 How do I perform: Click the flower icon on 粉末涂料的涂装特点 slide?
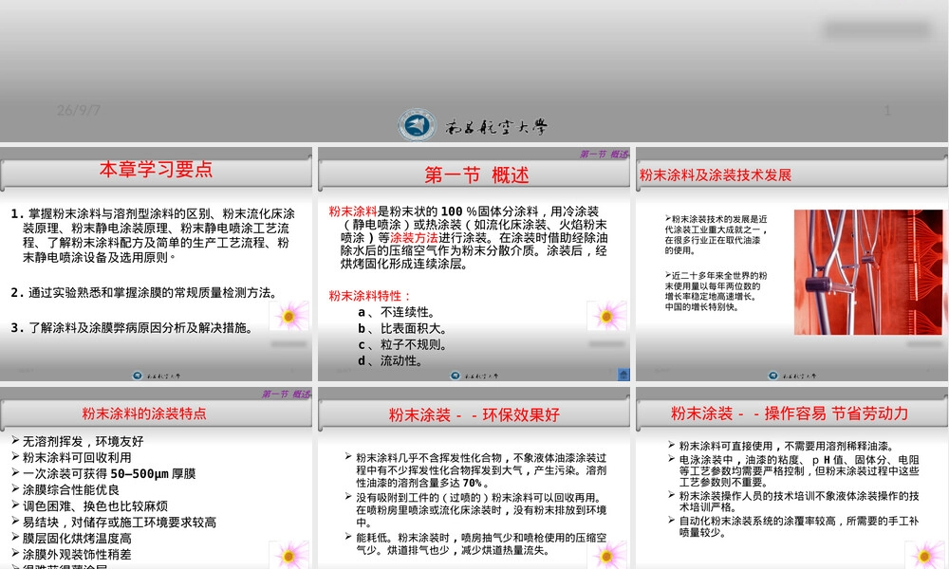tap(289, 555)
